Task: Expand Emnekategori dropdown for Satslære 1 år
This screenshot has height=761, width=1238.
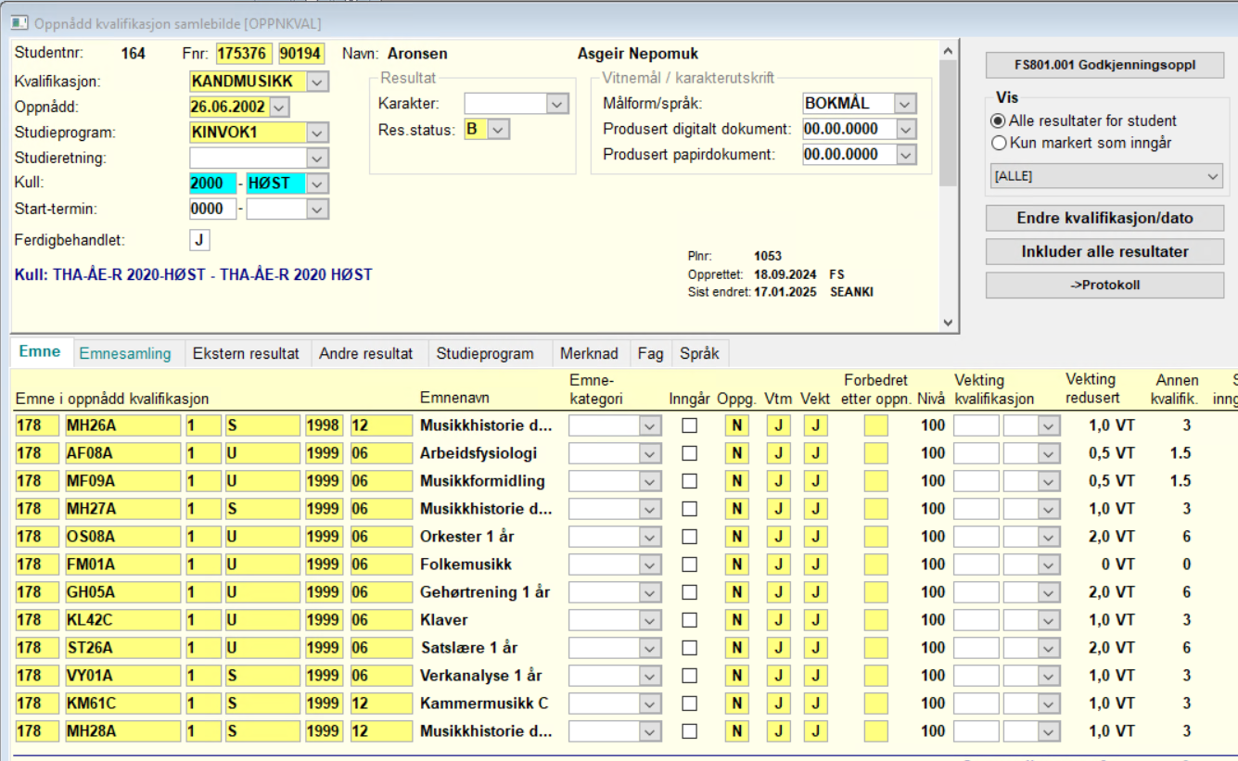Action: (x=650, y=648)
